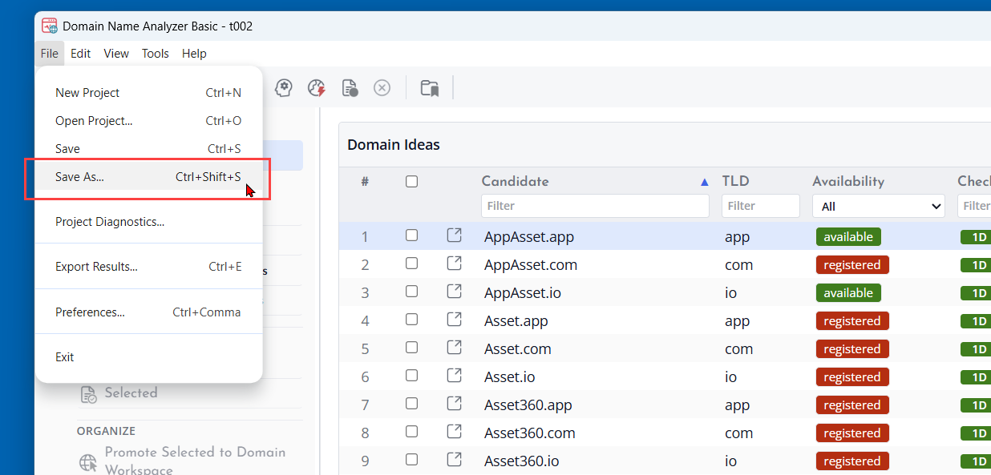Click the circled X cancel toolbar icon

(382, 87)
